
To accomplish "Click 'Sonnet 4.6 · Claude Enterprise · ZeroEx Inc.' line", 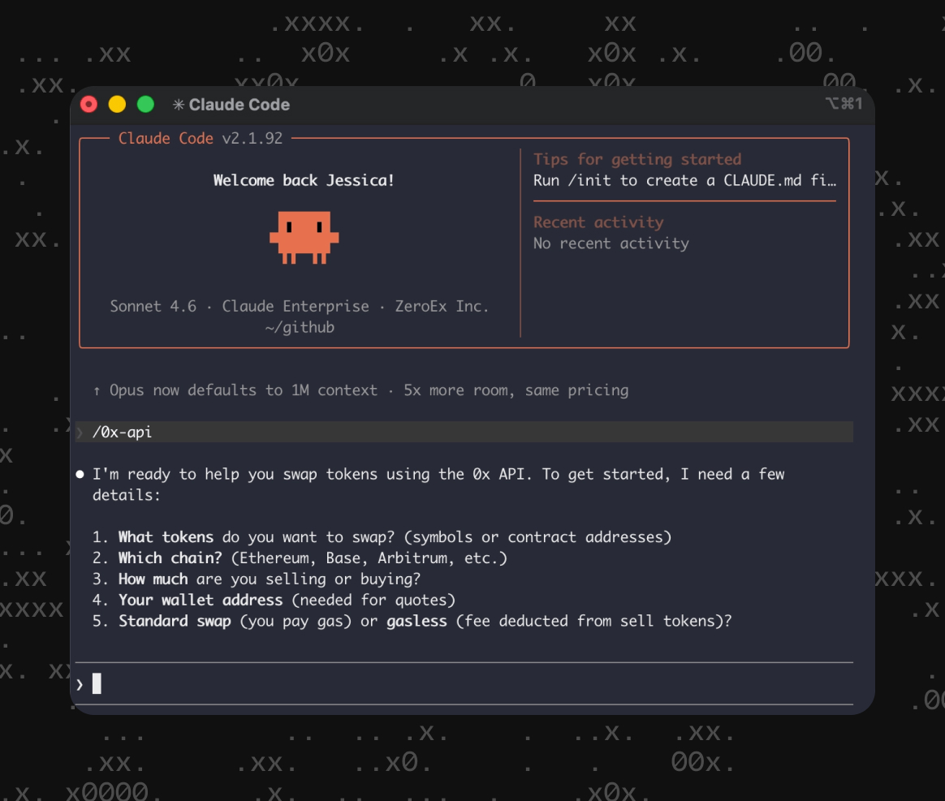I will tap(299, 306).
